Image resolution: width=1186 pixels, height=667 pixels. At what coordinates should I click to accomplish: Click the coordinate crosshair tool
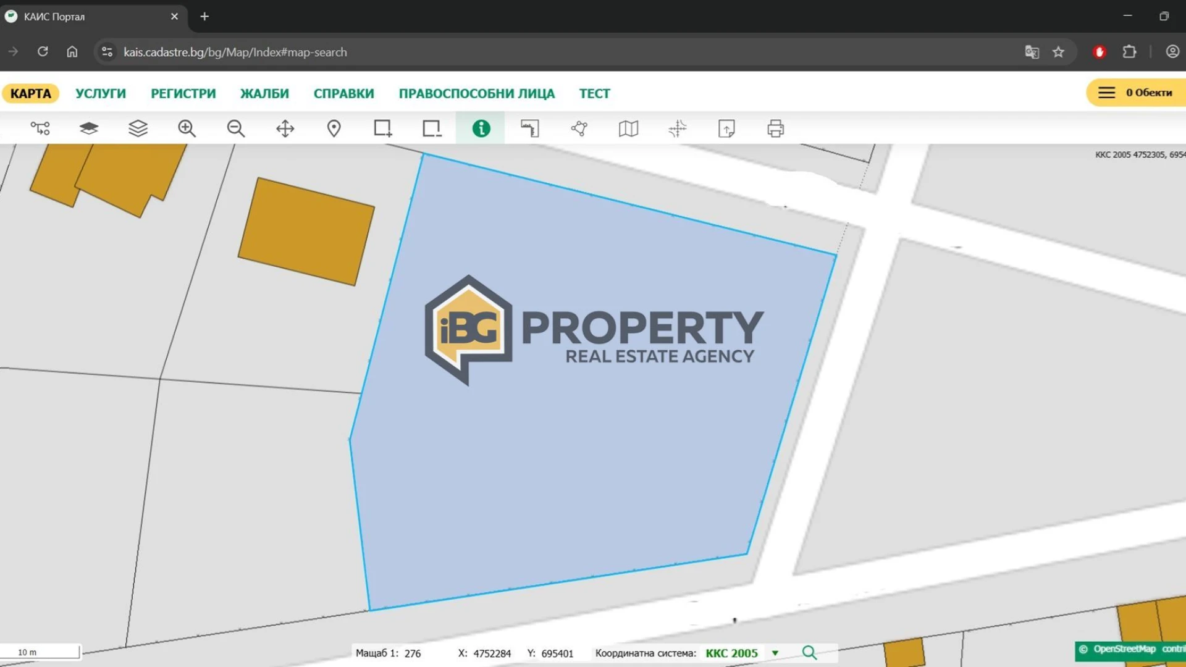[678, 128]
